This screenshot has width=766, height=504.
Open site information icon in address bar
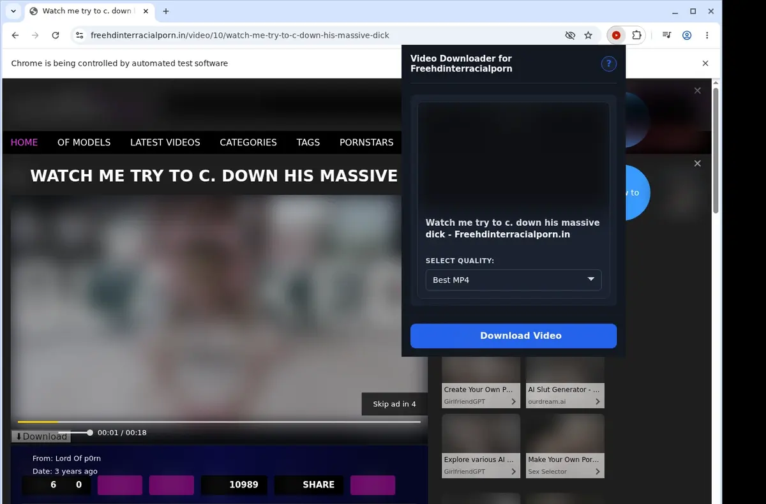click(x=79, y=35)
